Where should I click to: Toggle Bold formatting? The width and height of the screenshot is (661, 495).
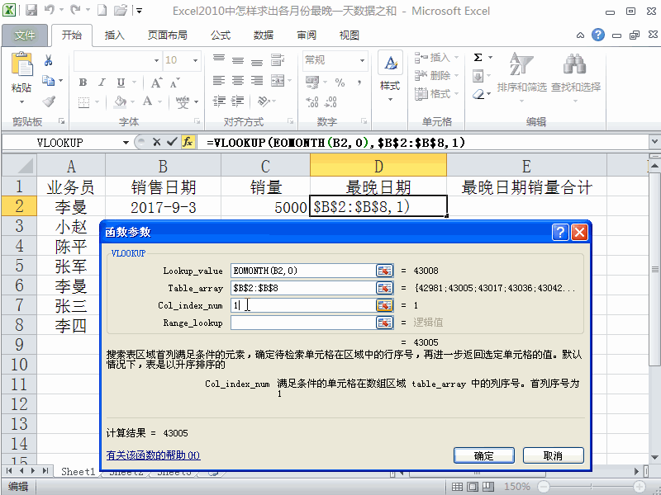(x=83, y=82)
